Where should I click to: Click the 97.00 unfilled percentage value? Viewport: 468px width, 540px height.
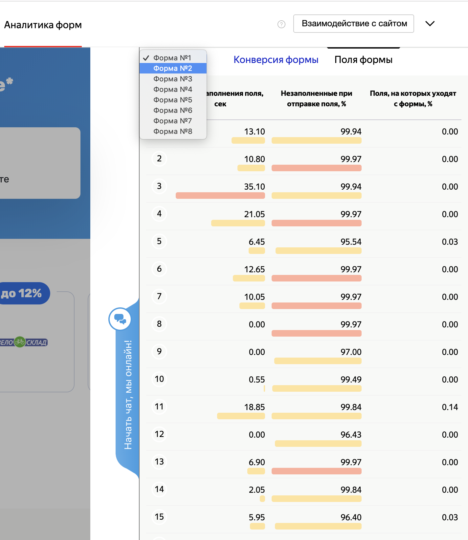point(351,352)
